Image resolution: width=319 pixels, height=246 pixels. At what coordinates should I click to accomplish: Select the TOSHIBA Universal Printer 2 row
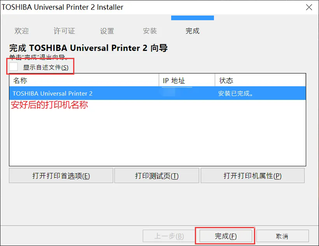[x=157, y=93]
